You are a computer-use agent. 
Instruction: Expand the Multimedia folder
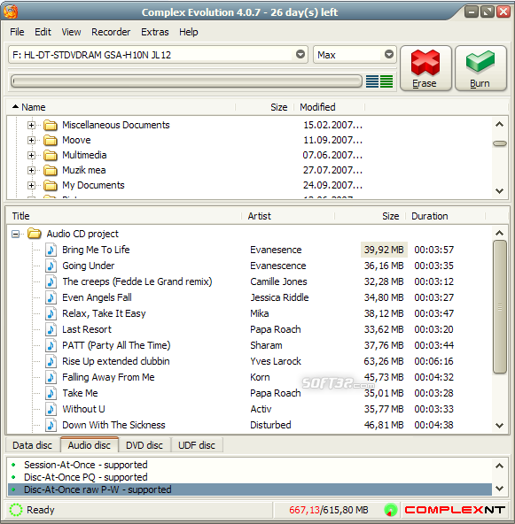[x=31, y=156]
